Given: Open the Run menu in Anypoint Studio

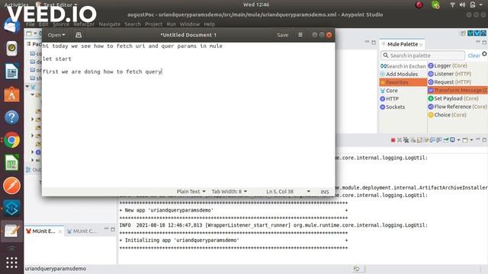Looking at the screenshot, I should click(171, 24).
